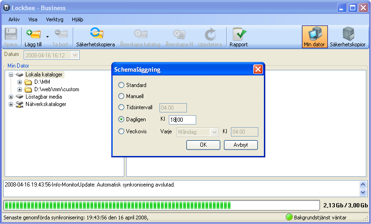Click the Spara floppy disk icon

pos(11,34)
